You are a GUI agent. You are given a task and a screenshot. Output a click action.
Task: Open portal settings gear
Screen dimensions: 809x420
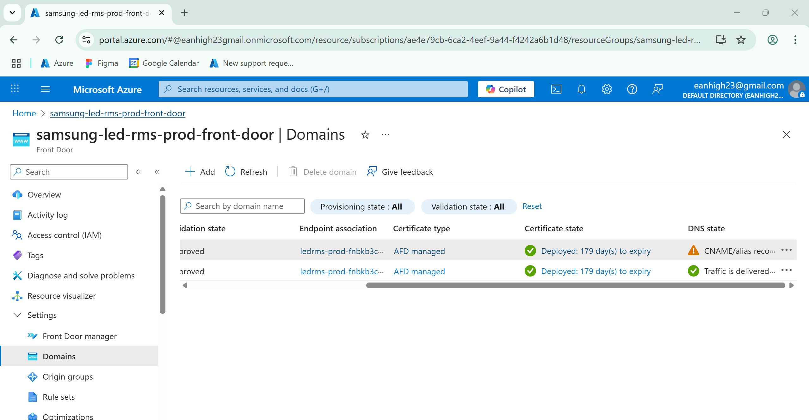[607, 89]
